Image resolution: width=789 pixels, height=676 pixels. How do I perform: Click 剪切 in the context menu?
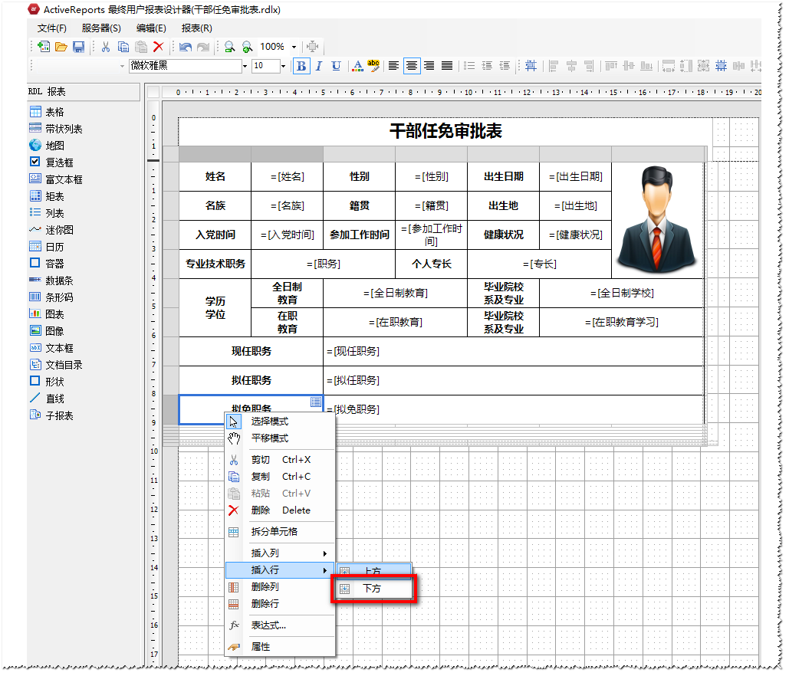(280, 460)
